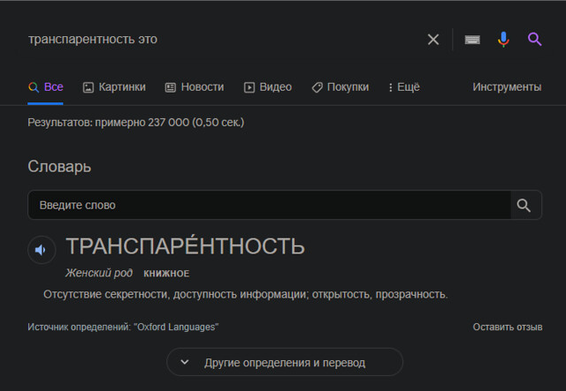
Task: Clear the search query with the X icon
Action: coord(433,40)
